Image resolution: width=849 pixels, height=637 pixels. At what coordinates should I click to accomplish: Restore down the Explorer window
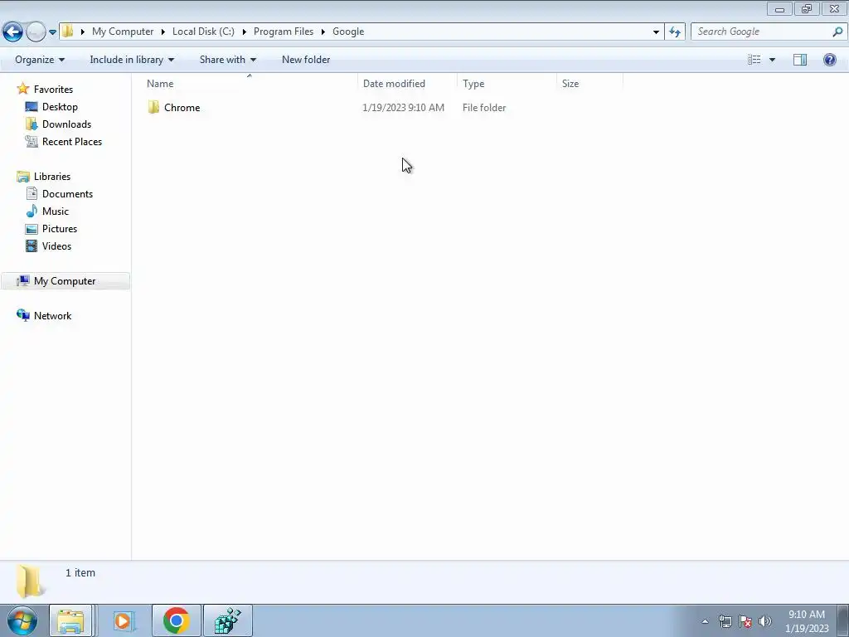coord(807,8)
